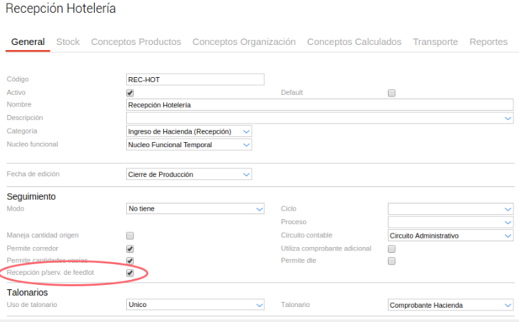This screenshot has width=519, height=322.
Task: Switch to the Reportes tab
Action: coord(488,42)
